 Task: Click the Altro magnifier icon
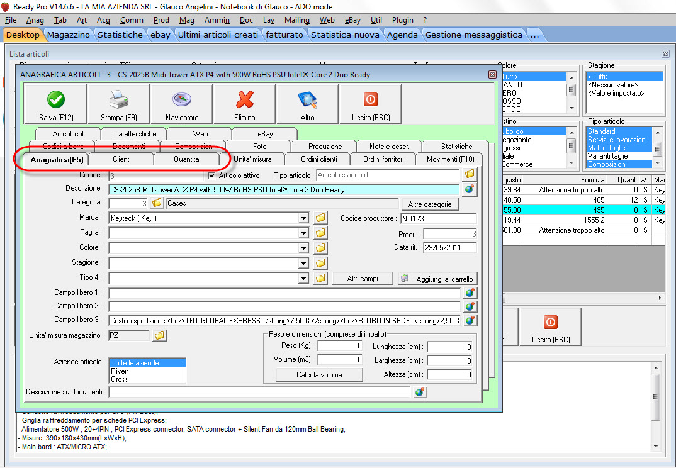[308, 100]
